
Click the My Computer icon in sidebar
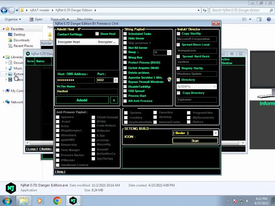tap(8, 91)
